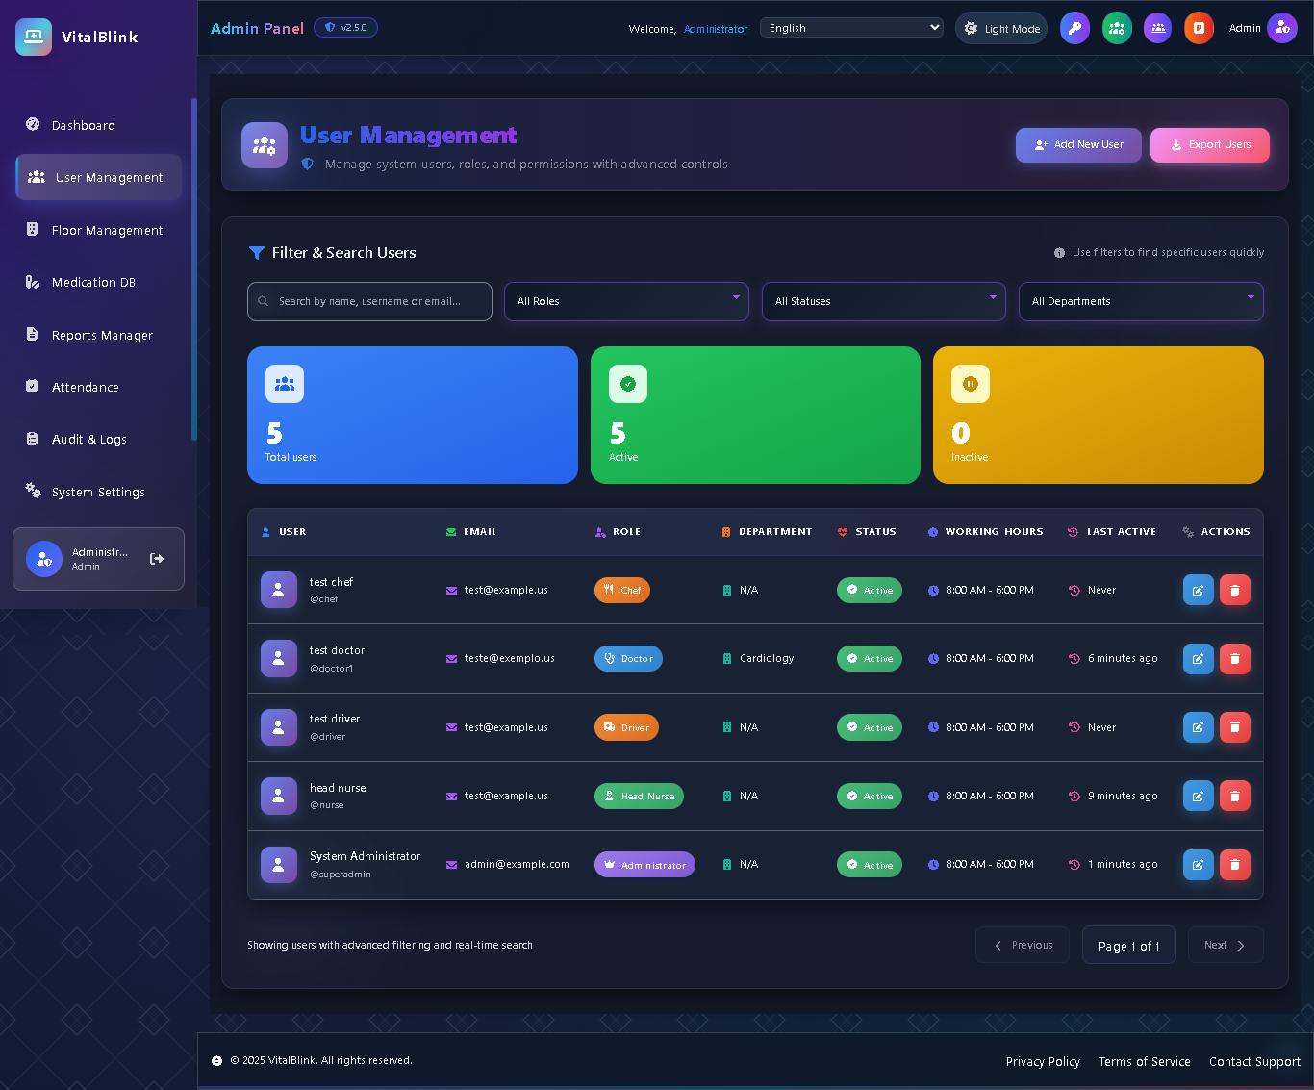Delete the System Administrator user
The width and height of the screenshot is (1314, 1090).
point(1234,865)
